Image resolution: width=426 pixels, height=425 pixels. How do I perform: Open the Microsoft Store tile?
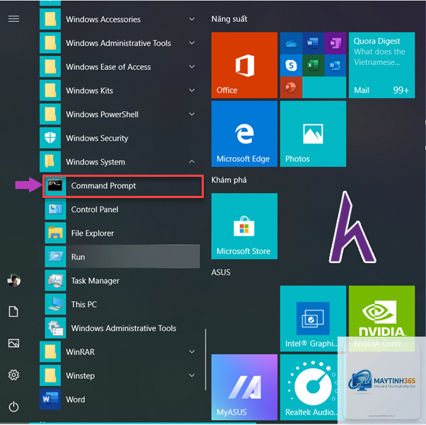point(244,226)
